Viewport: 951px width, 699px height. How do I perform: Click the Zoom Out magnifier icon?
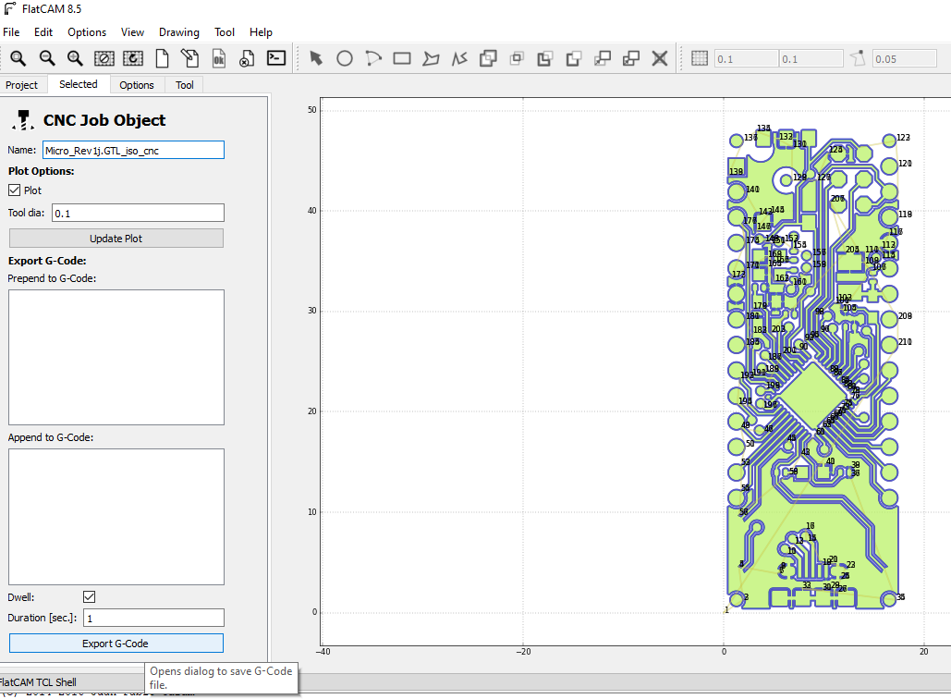coord(47,58)
